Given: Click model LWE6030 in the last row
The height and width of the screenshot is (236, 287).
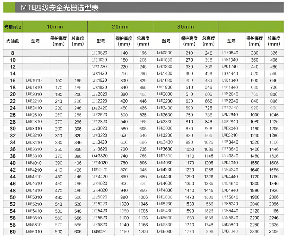Looking at the screenshot, I should pos(165,231).
